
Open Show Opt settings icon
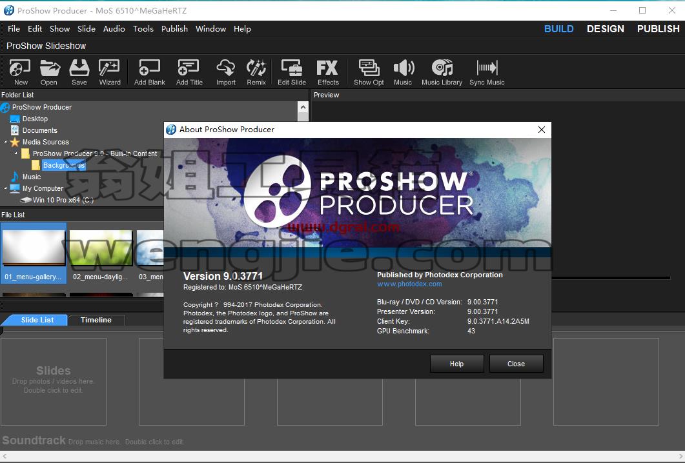[369, 72]
